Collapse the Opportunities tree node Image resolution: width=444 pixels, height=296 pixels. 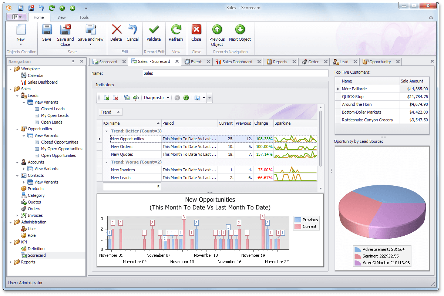tap(17, 129)
